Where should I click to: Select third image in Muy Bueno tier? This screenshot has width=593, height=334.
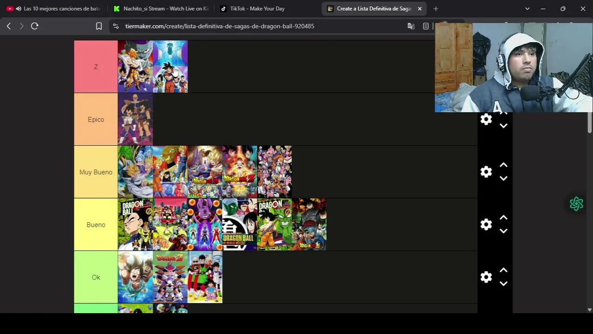(x=205, y=172)
